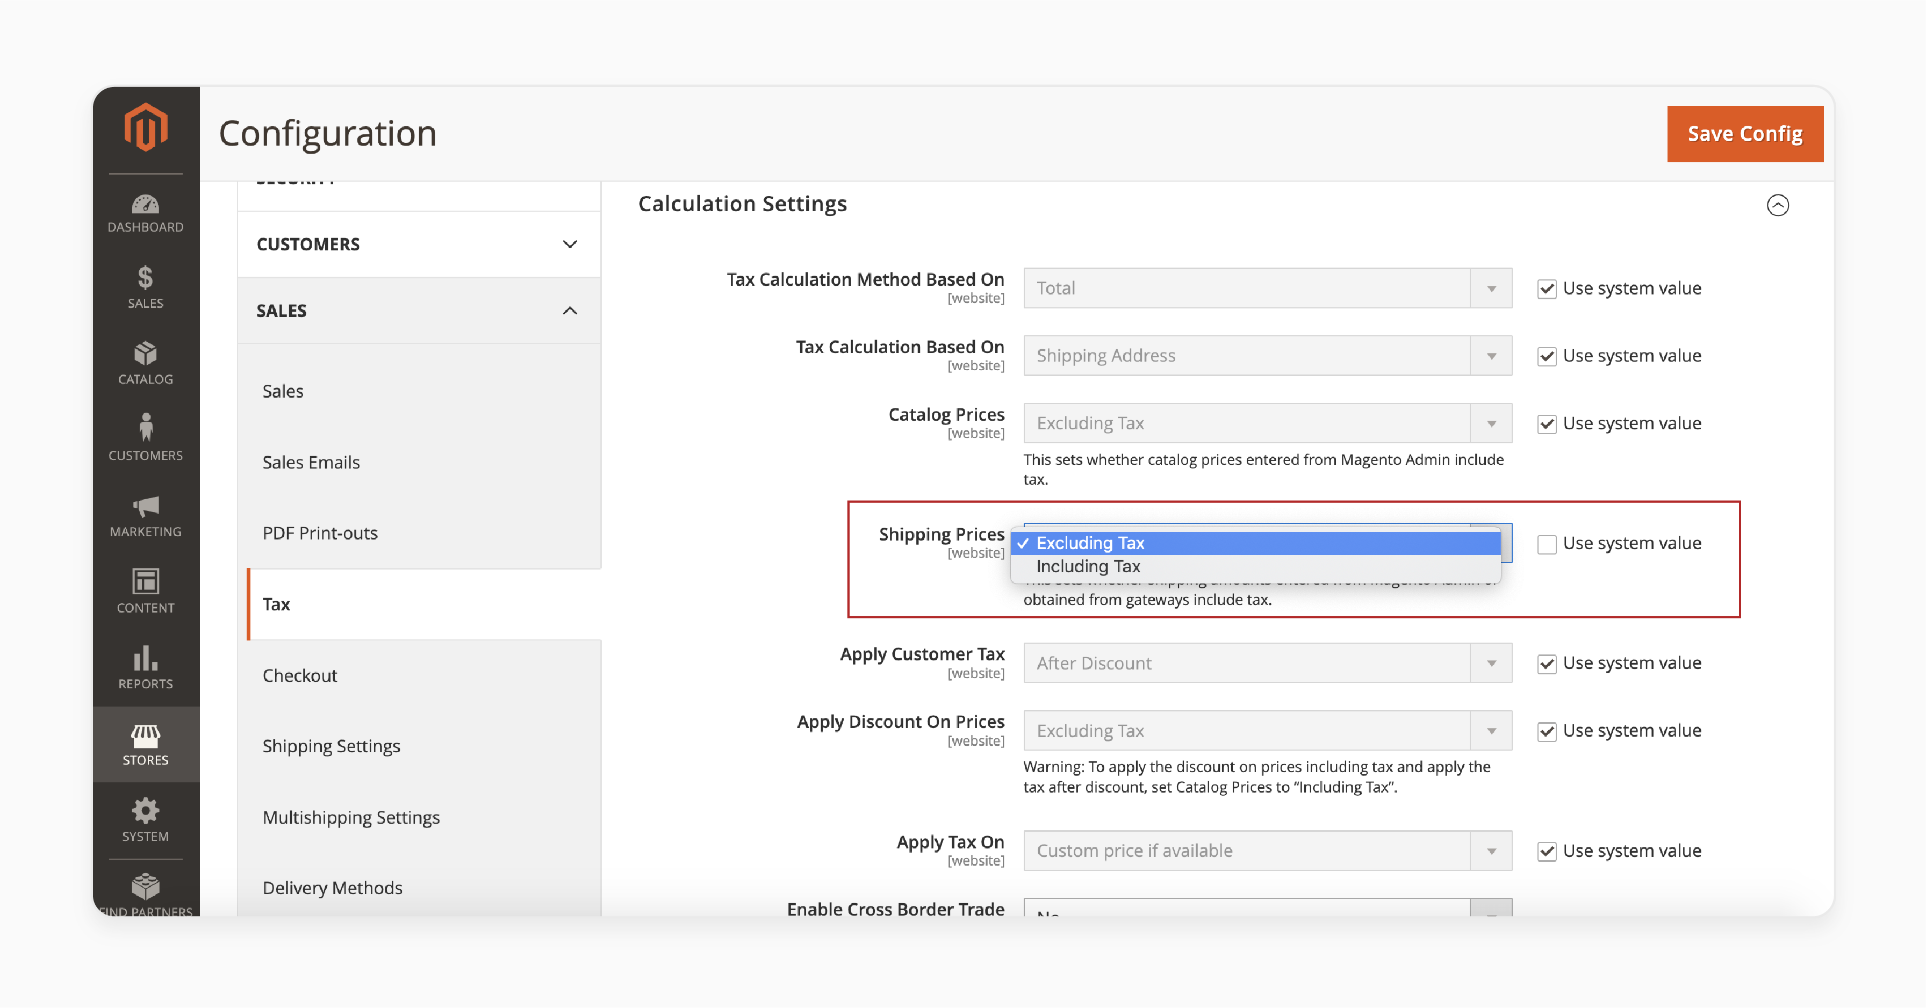Image resolution: width=1926 pixels, height=1008 pixels.
Task: Open Catalog Prices dropdown
Action: pyautogui.click(x=1267, y=423)
